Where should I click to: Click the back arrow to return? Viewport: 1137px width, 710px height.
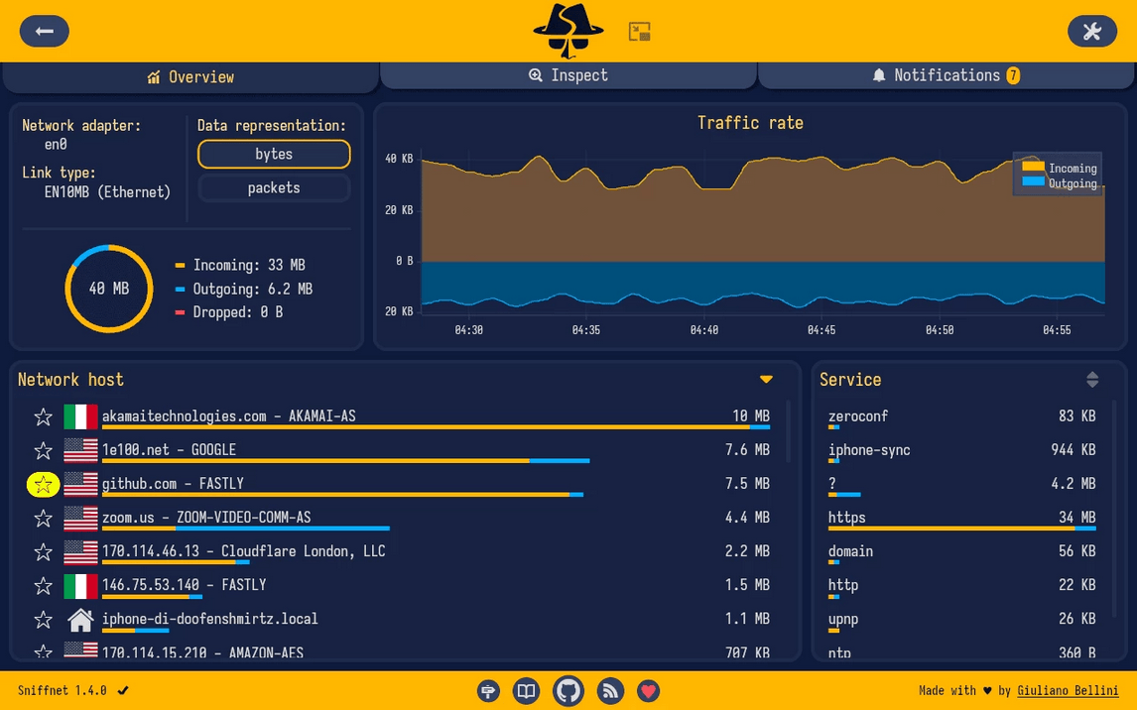[x=44, y=31]
